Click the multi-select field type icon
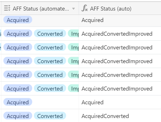 click(x=7, y=8)
